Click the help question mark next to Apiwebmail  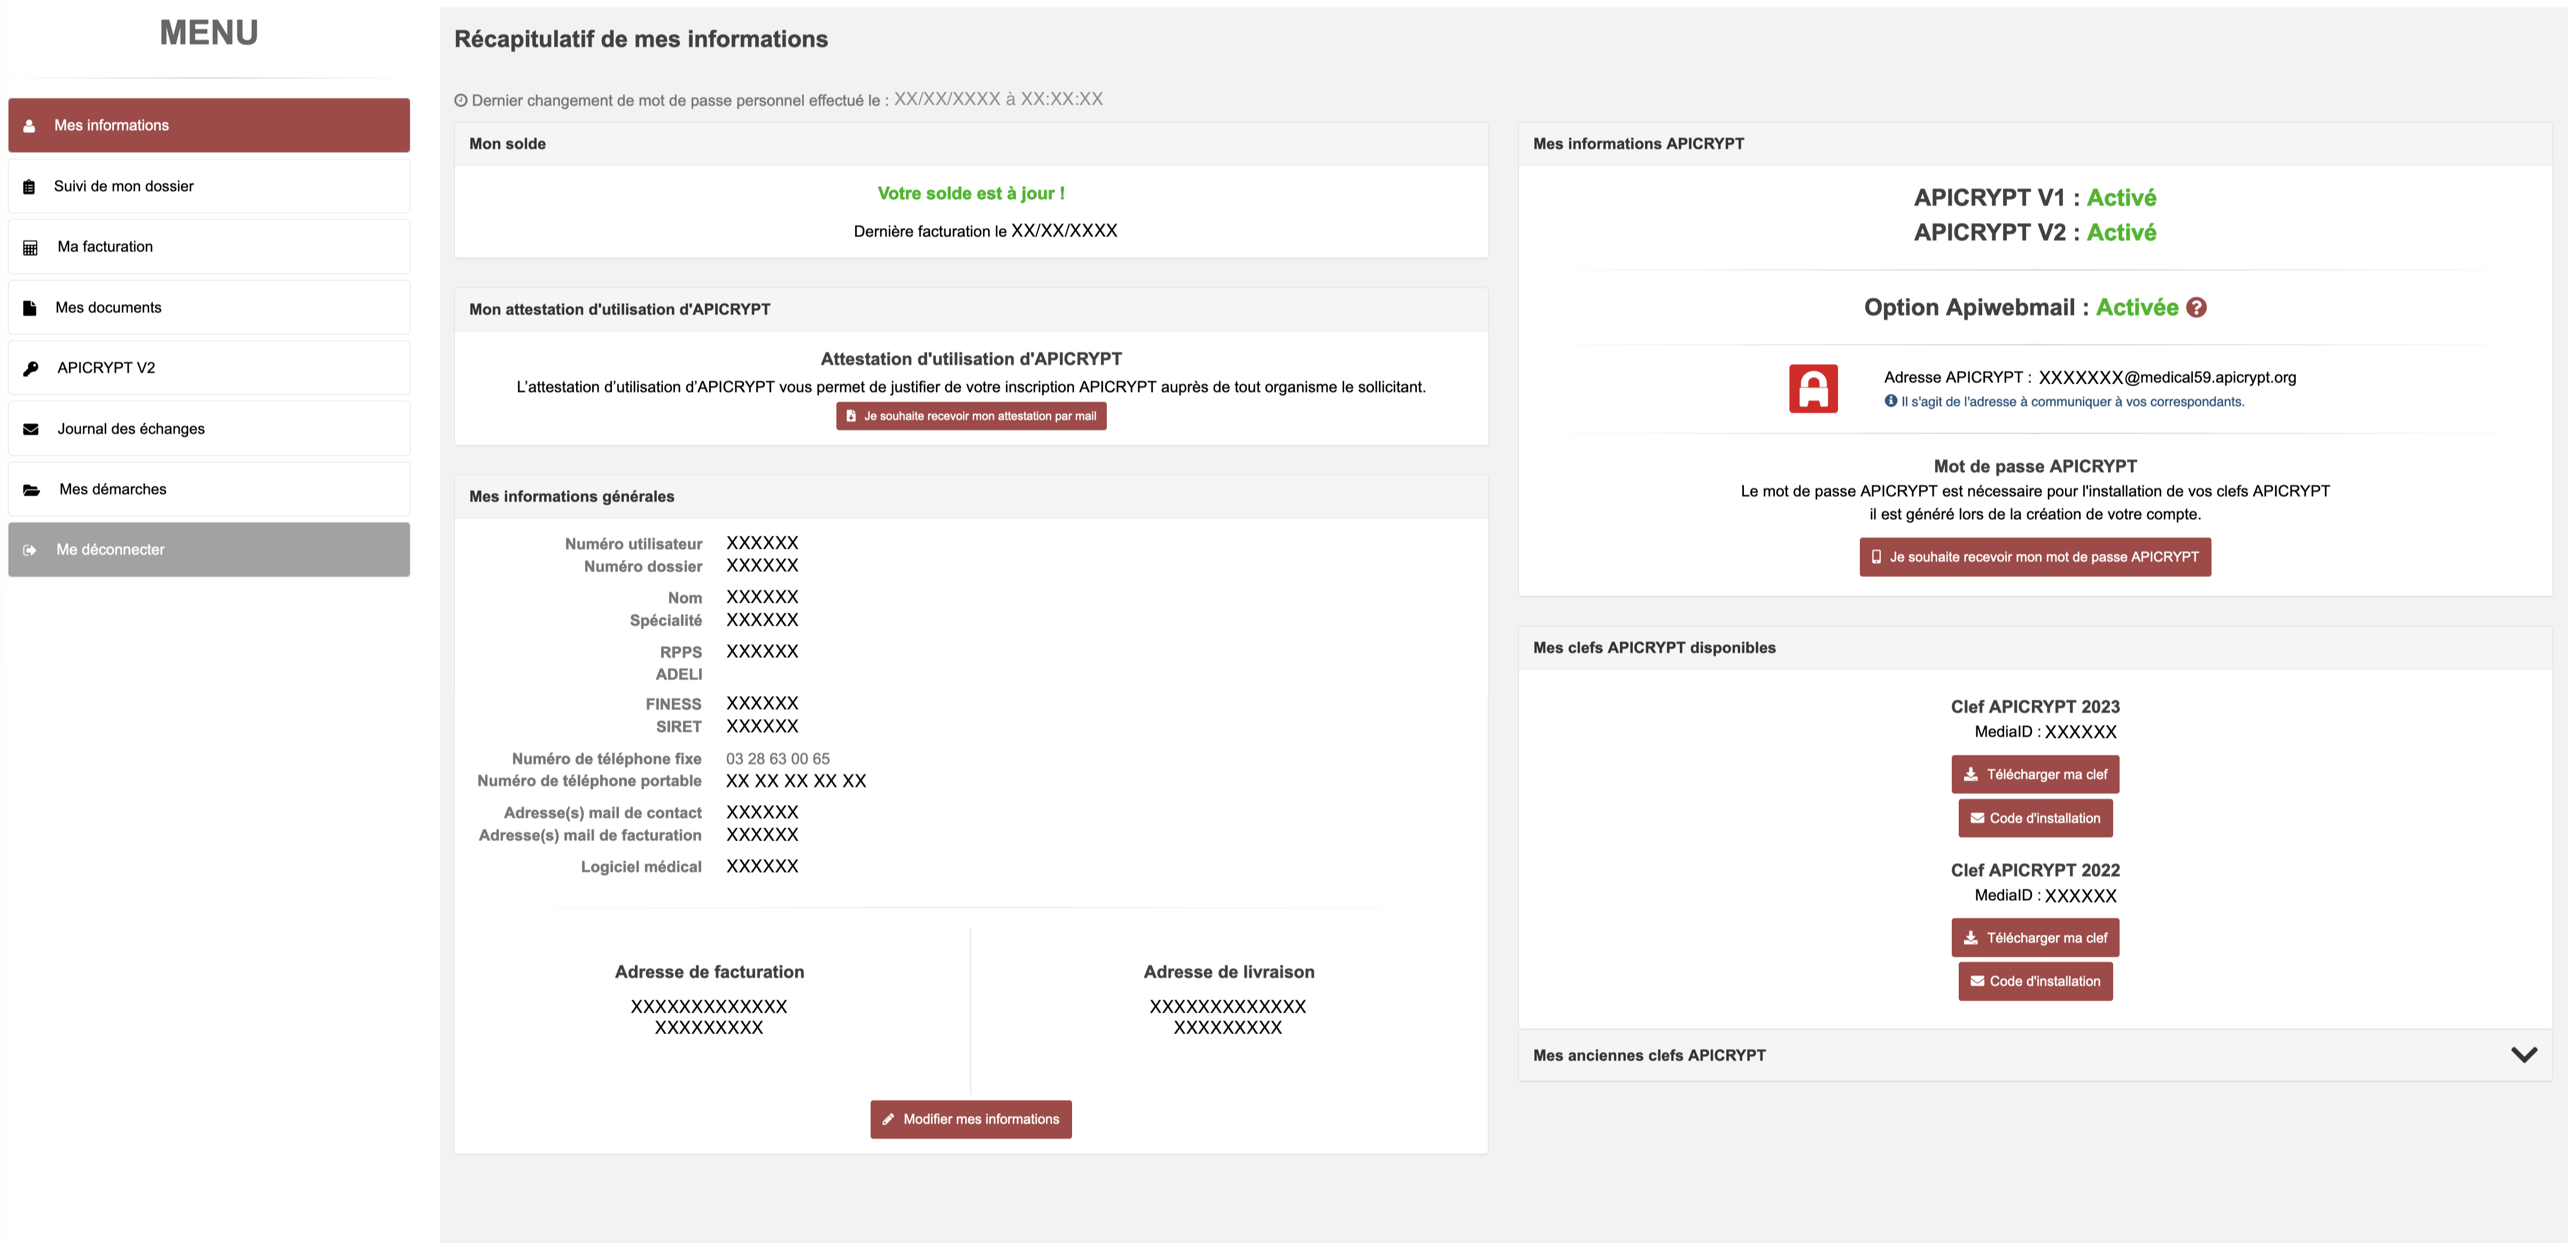tap(2195, 308)
